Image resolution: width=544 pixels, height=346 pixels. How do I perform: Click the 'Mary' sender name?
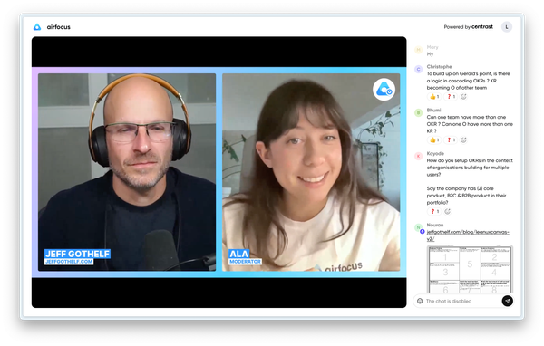pos(432,47)
